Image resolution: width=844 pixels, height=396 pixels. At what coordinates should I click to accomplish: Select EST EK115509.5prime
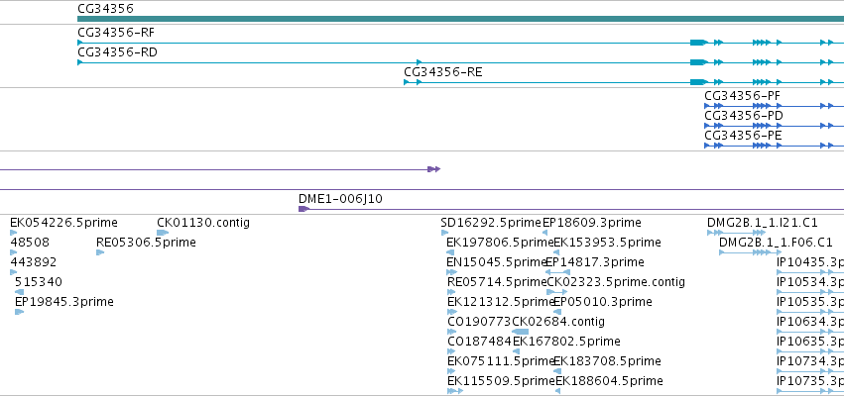click(502, 381)
